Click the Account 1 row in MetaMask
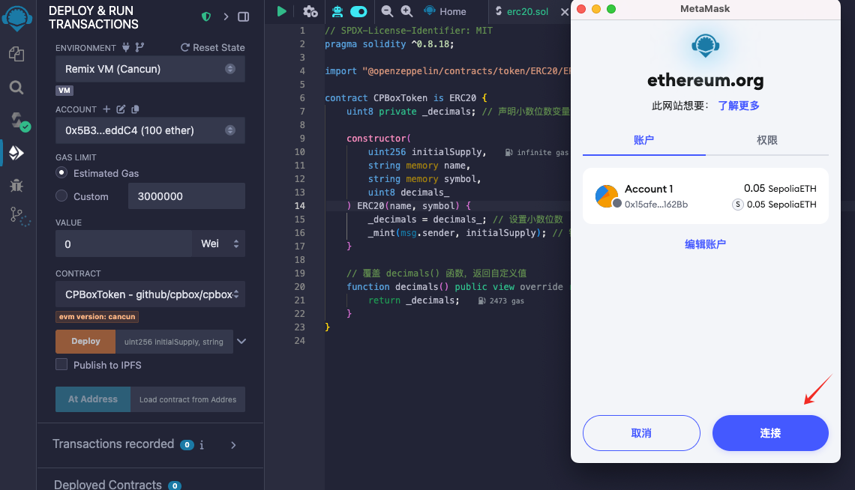 click(706, 196)
